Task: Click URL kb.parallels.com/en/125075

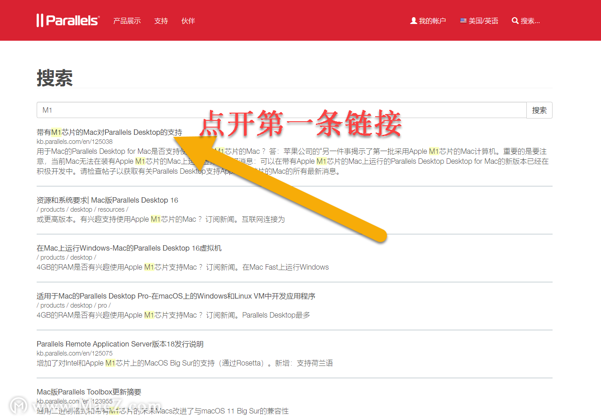Action: tap(75, 353)
